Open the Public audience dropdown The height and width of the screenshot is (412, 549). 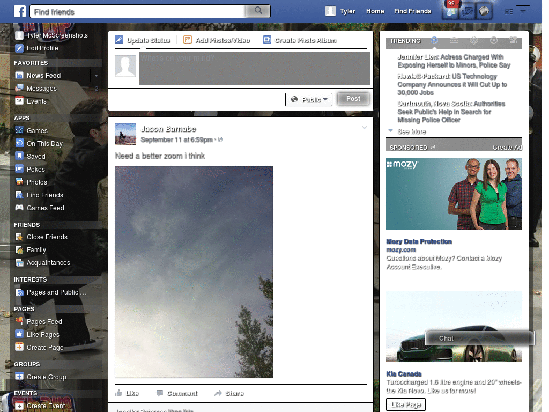pyautogui.click(x=309, y=99)
